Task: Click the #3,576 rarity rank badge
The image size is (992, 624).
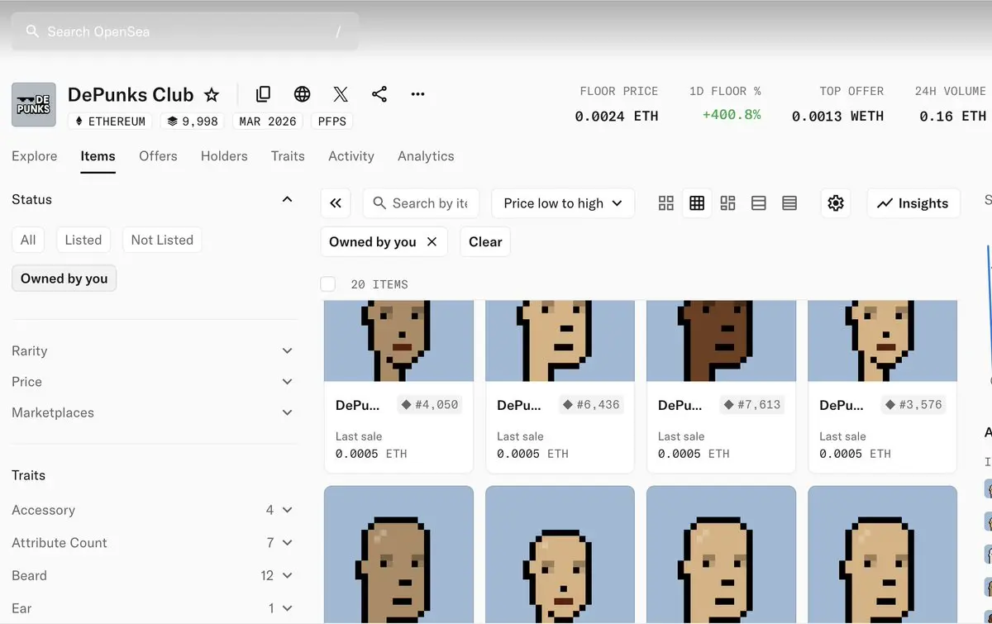Action: tap(913, 405)
